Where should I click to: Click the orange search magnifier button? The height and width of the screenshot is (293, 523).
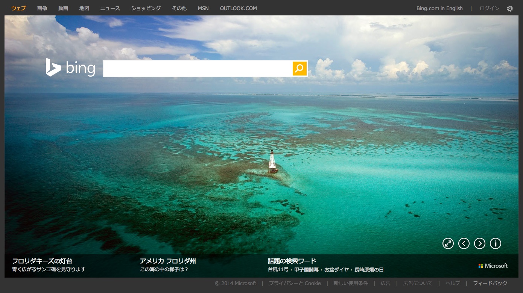pos(300,68)
